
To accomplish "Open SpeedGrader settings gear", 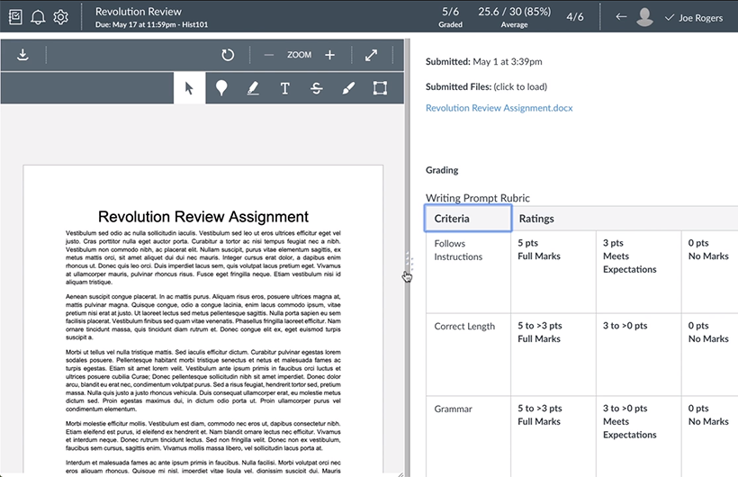I will click(x=60, y=17).
